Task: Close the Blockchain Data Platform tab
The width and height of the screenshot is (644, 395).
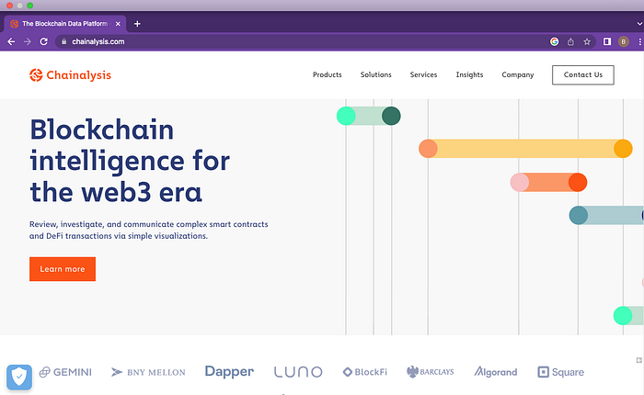Action: tap(118, 24)
